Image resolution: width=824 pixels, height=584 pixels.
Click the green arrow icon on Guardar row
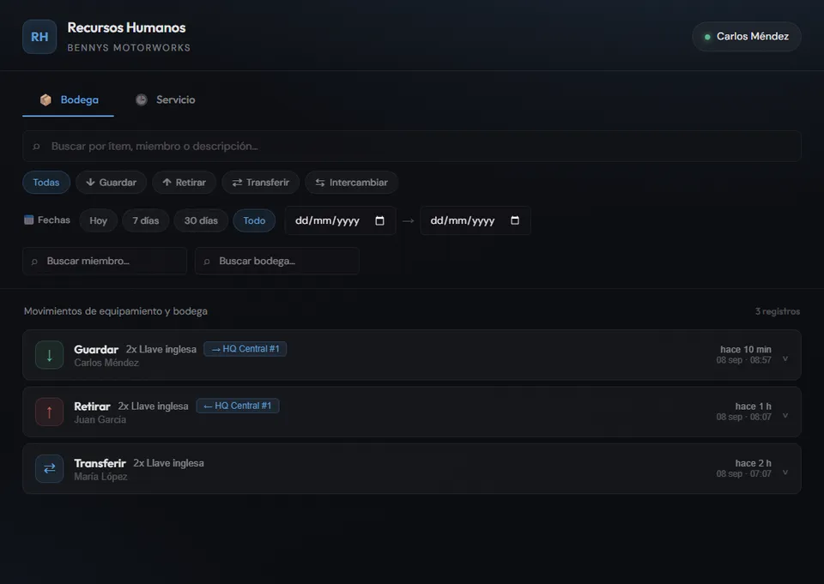[50, 355]
